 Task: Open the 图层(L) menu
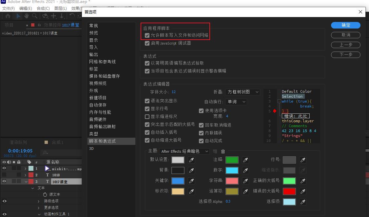pos(61,9)
